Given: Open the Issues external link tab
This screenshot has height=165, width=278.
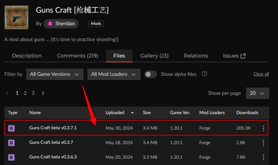Looking at the screenshot, I should (234, 56).
